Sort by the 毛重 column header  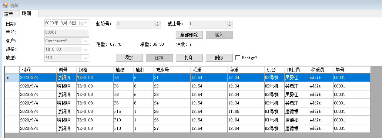[x=209, y=70]
